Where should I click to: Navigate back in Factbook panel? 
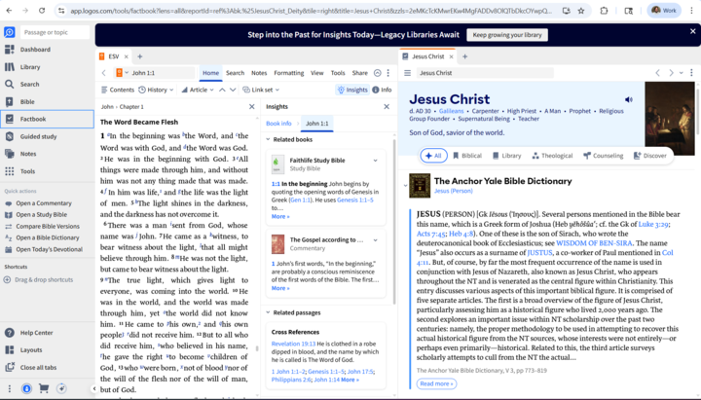tap(657, 73)
